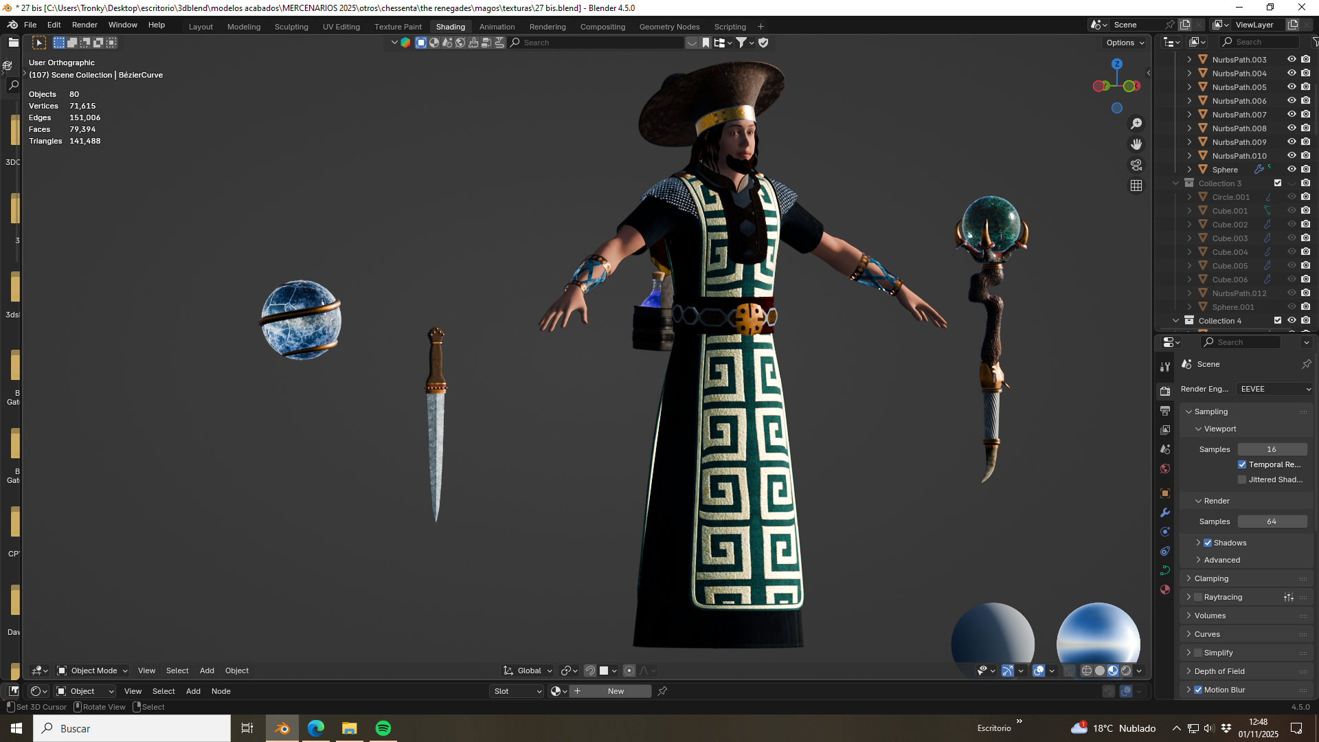Uncheck the Shadows checkbox

[1208, 543]
